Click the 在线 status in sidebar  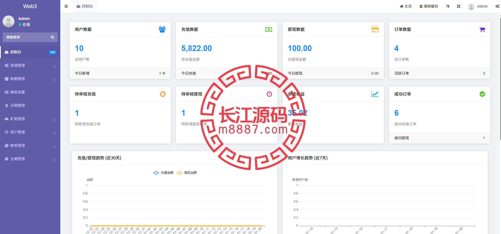(x=24, y=25)
